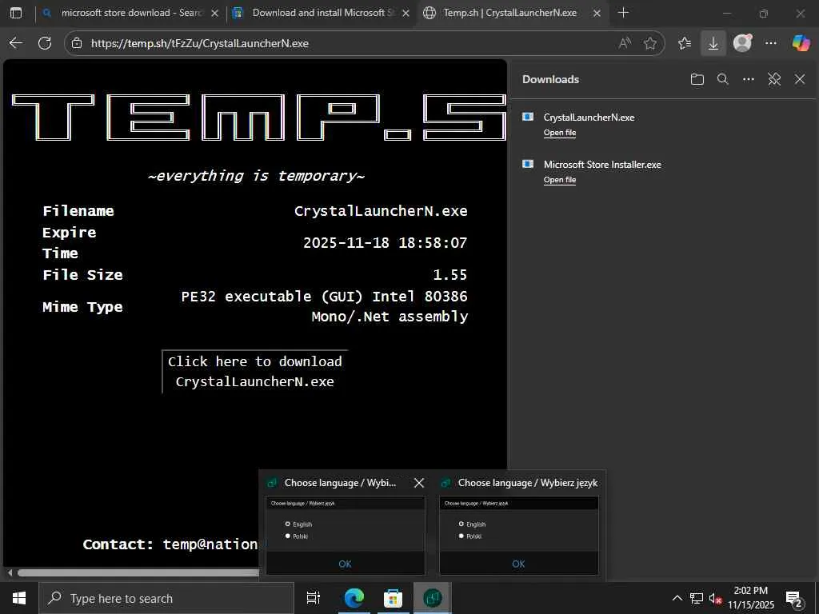Launch the Copilot sidebar icon

click(x=801, y=43)
